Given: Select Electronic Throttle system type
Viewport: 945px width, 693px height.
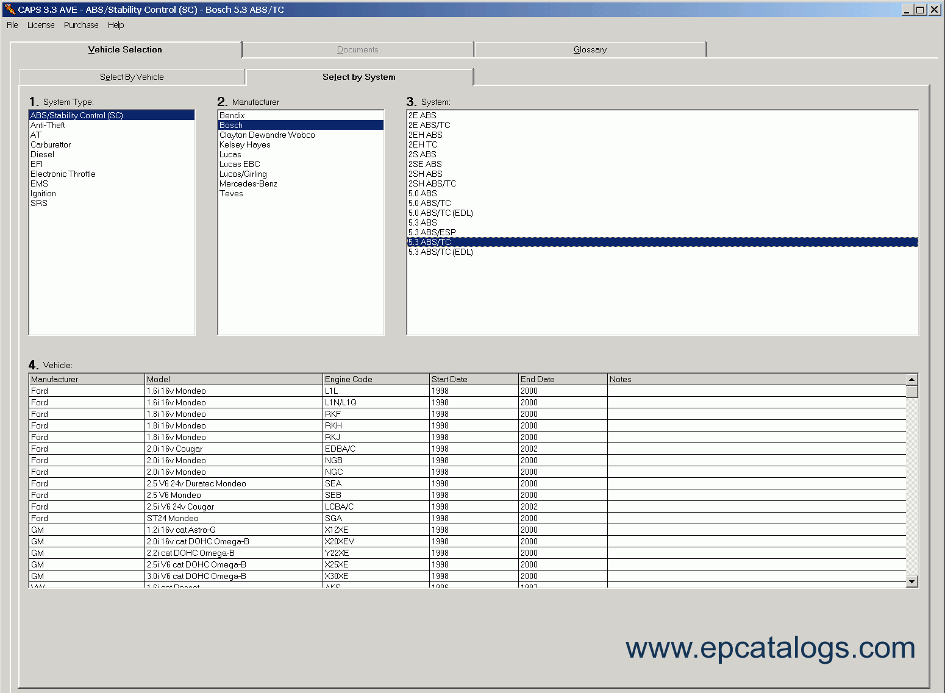Looking at the screenshot, I should coord(112,174).
